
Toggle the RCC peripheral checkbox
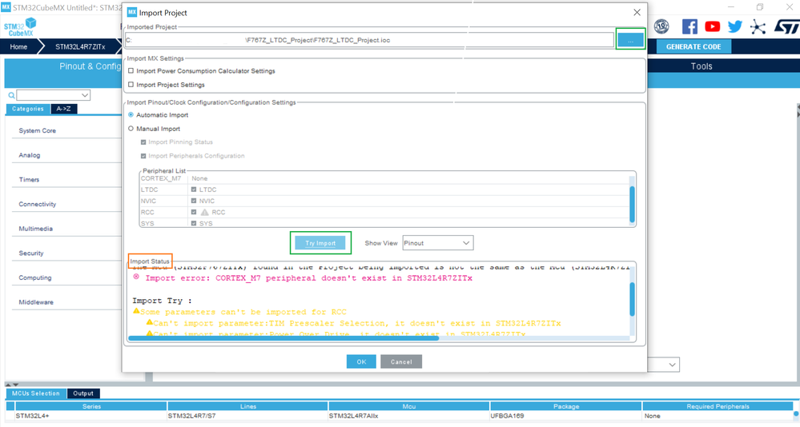pyautogui.click(x=194, y=212)
